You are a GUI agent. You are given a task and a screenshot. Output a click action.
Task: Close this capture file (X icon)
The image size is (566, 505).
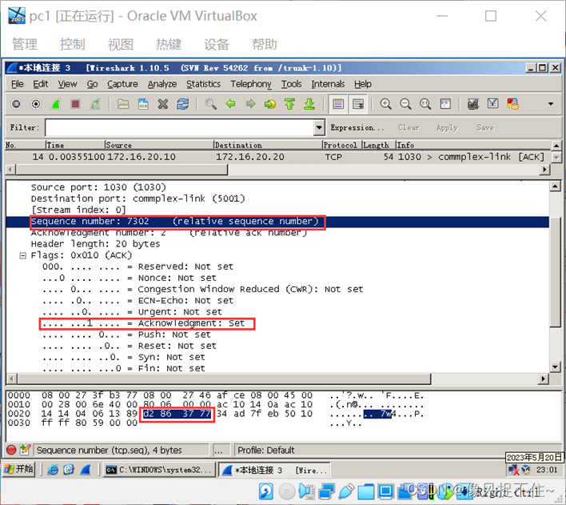163,104
